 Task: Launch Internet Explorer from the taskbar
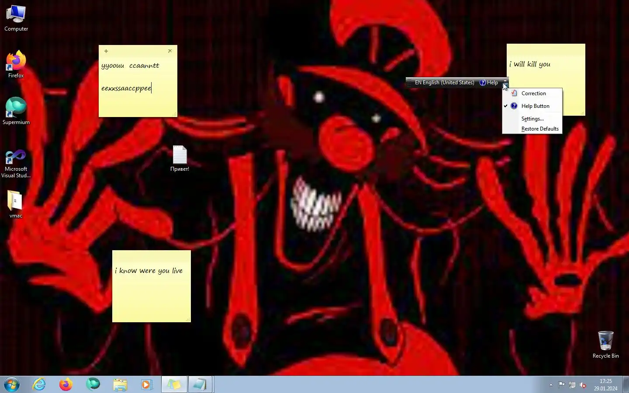click(x=39, y=384)
